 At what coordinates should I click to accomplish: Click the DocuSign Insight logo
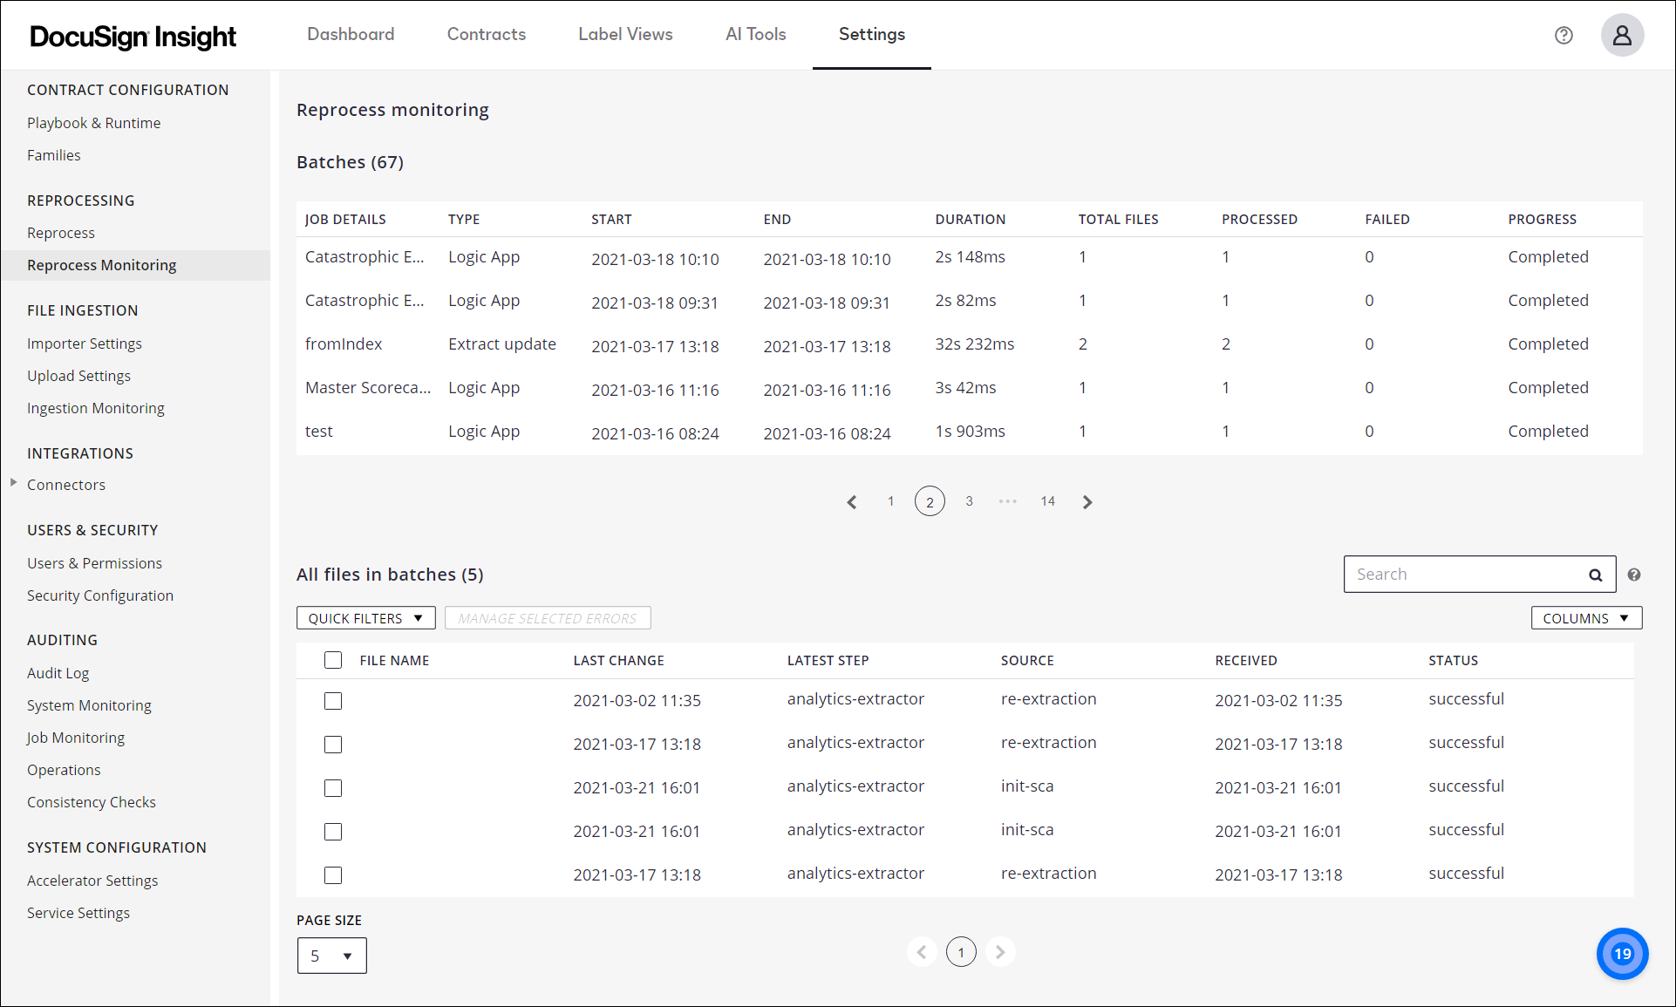(x=133, y=36)
